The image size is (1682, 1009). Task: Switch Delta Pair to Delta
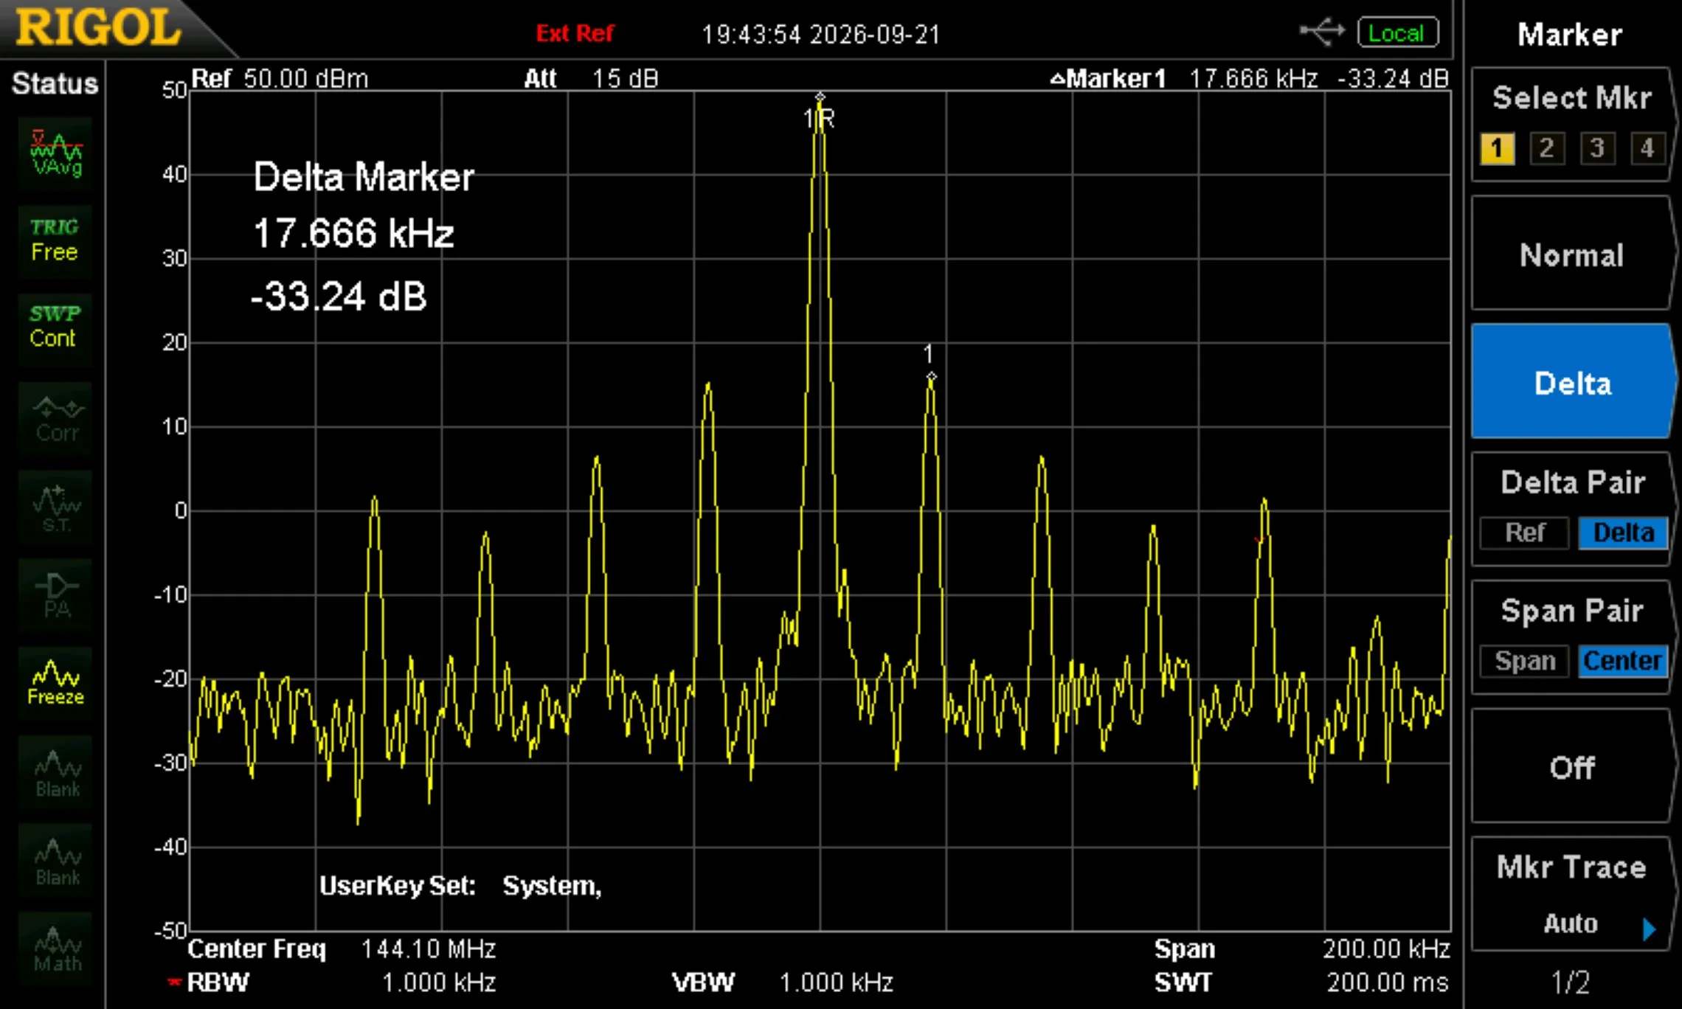[x=1623, y=533]
